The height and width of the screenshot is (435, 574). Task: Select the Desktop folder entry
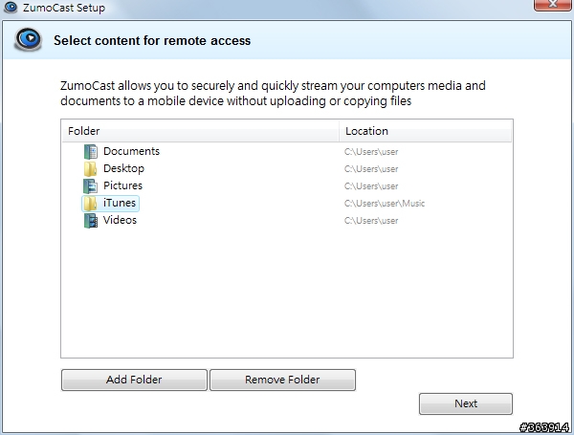click(x=123, y=168)
